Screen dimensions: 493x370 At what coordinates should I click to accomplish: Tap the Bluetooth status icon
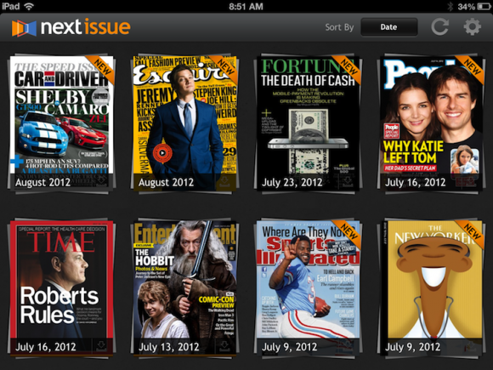[x=450, y=6]
